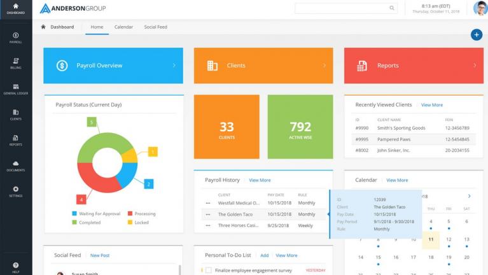Open row options dots for Westfall Medical
488x275 pixels.
208,203
